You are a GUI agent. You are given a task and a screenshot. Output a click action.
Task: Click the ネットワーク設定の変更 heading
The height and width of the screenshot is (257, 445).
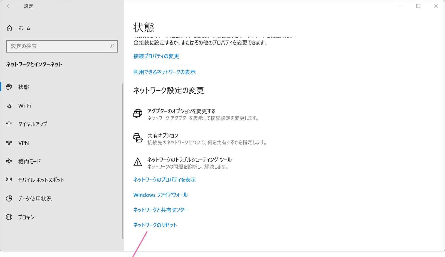pyautogui.click(x=169, y=90)
